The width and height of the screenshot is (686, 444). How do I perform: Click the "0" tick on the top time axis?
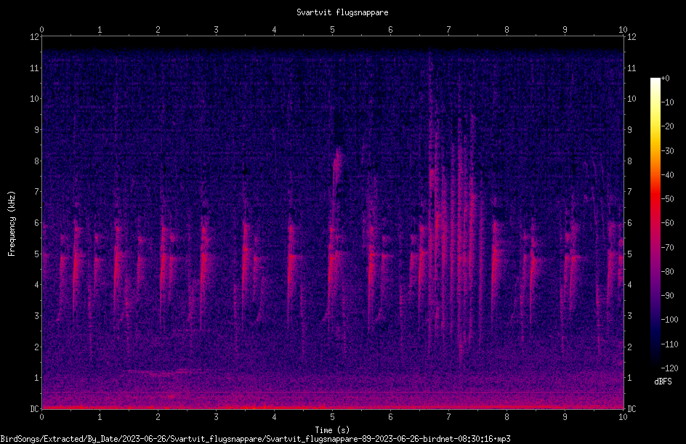click(41, 29)
